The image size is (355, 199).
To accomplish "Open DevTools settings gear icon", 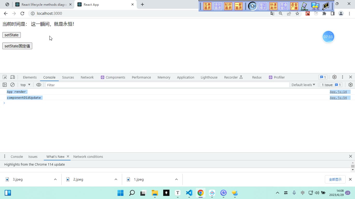I will point(334,77).
